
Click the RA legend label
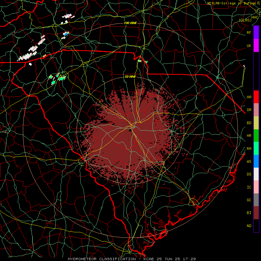pos(249,149)
